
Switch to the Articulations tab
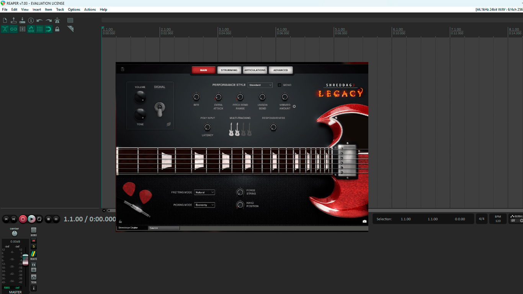[255, 70]
